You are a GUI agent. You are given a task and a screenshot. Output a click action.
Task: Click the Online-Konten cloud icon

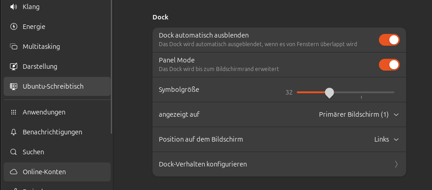click(x=14, y=172)
